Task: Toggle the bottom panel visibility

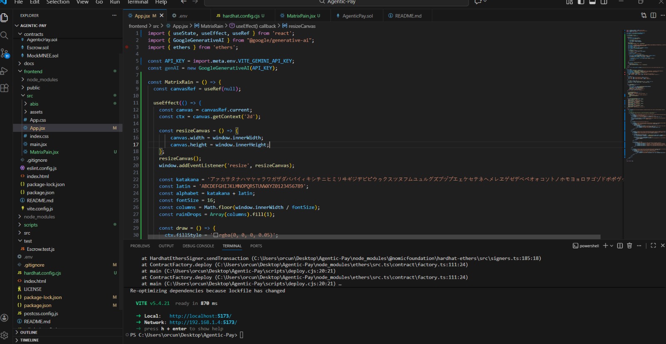Action: point(592,2)
